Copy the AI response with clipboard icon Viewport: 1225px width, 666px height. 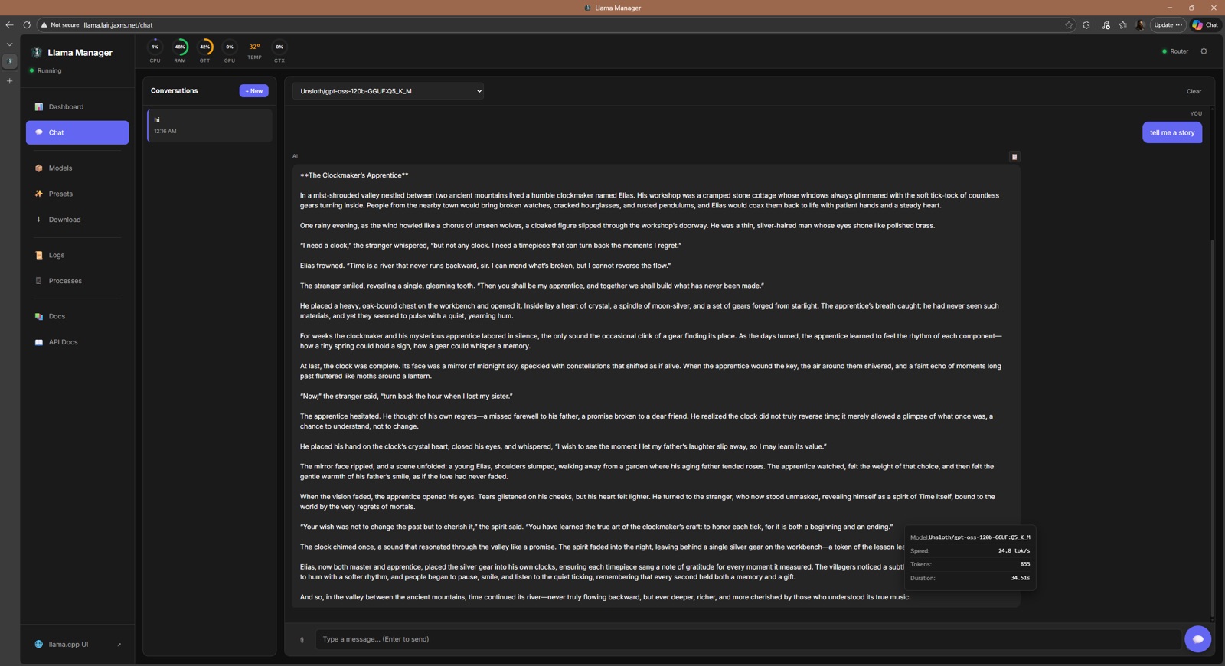click(x=1014, y=157)
